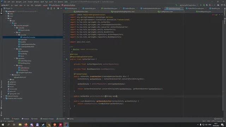This screenshot has width=226, height=127.
Task: Hide the project tool window
Action: click(x=61, y=8)
